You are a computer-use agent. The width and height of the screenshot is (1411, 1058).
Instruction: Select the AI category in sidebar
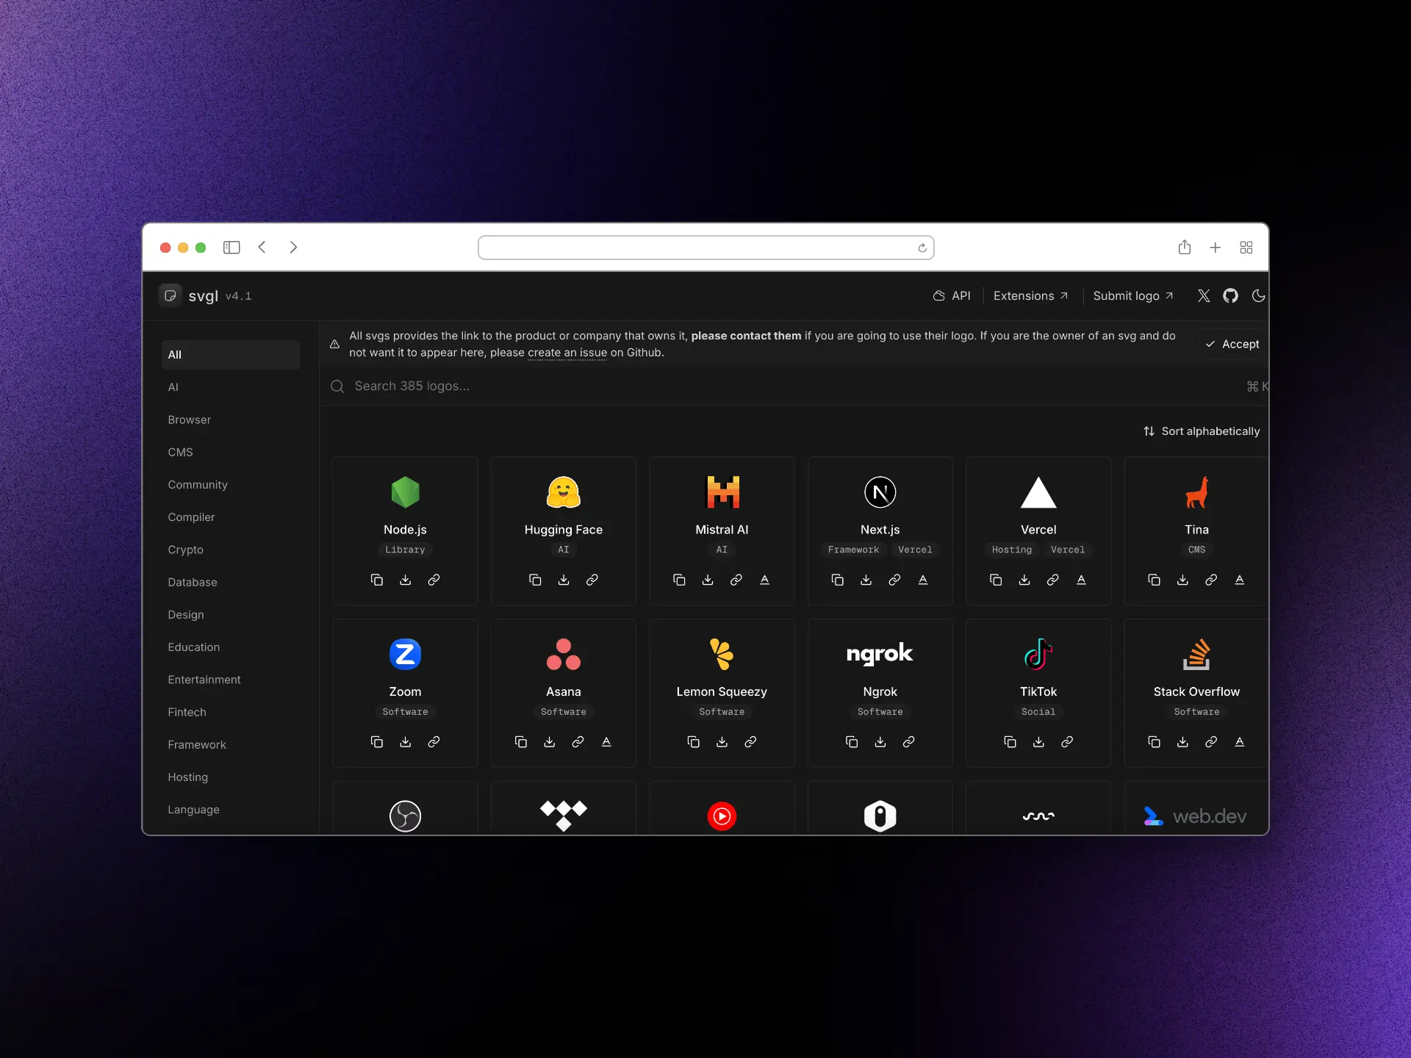coord(231,387)
